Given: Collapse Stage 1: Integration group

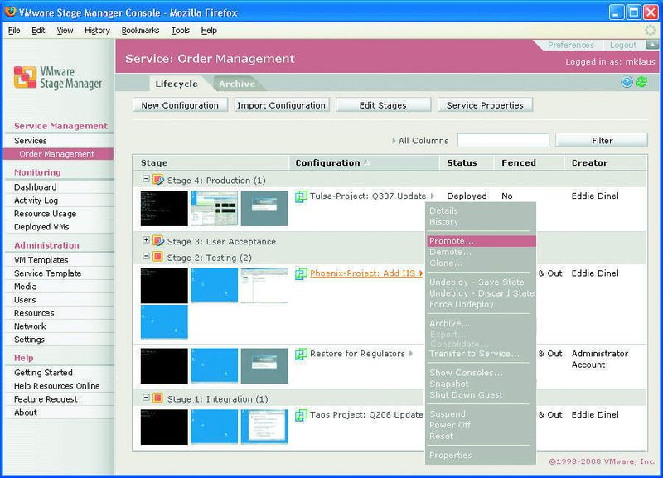Looking at the screenshot, I should (146, 398).
